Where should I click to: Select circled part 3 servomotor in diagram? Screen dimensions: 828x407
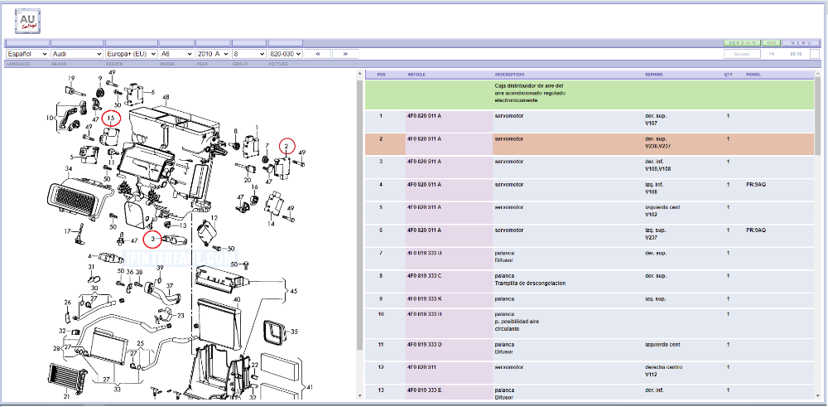tap(152, 240)
